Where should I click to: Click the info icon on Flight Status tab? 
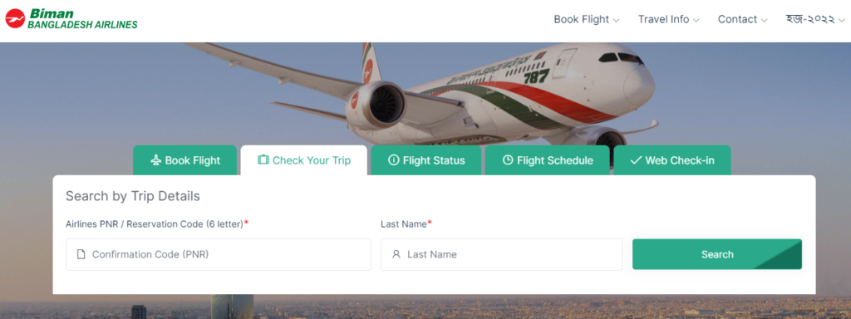[393, 160]
